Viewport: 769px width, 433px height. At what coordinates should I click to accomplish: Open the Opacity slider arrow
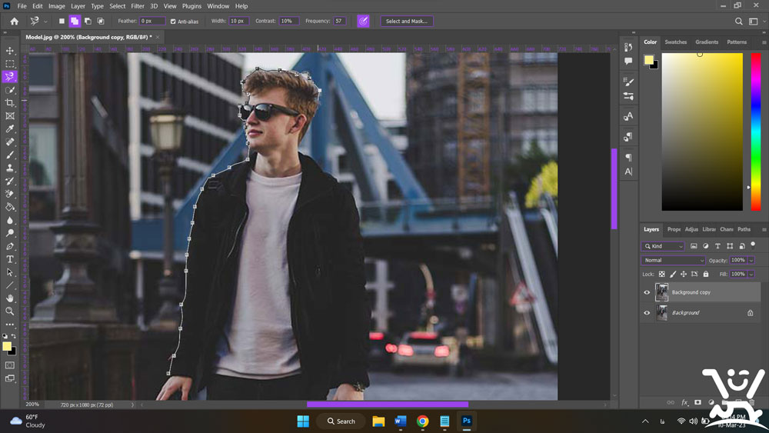point(751,261)
